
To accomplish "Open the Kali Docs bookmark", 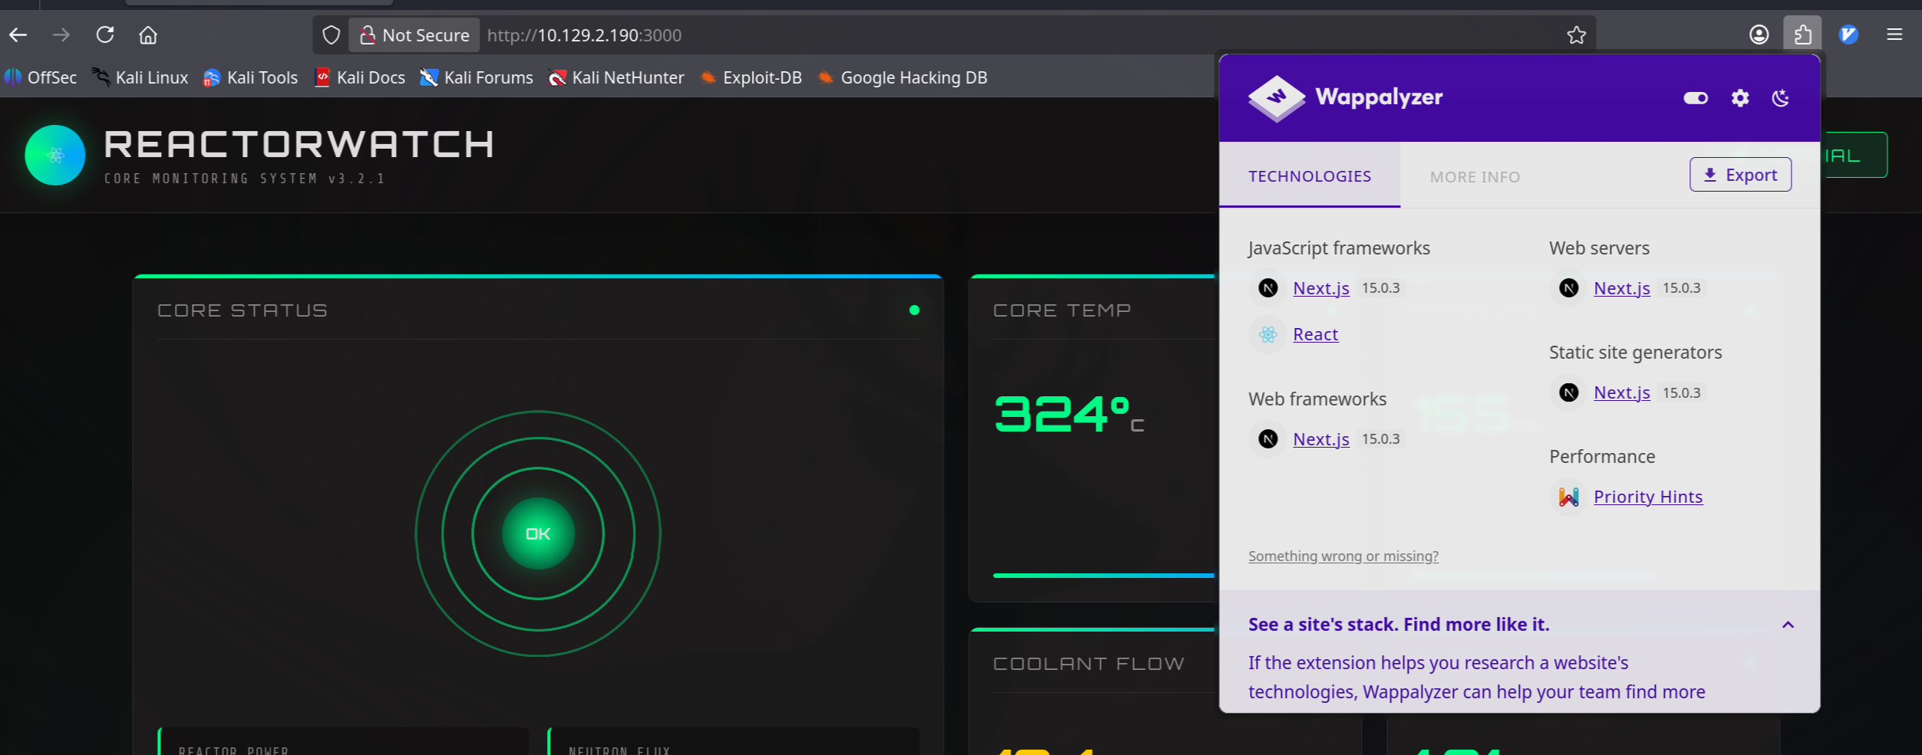I will (360, 77).
